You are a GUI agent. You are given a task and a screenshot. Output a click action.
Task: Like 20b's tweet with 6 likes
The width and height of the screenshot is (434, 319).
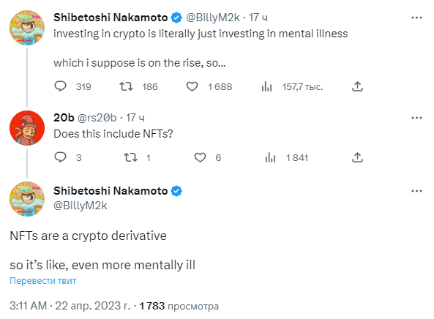[200, 157]
